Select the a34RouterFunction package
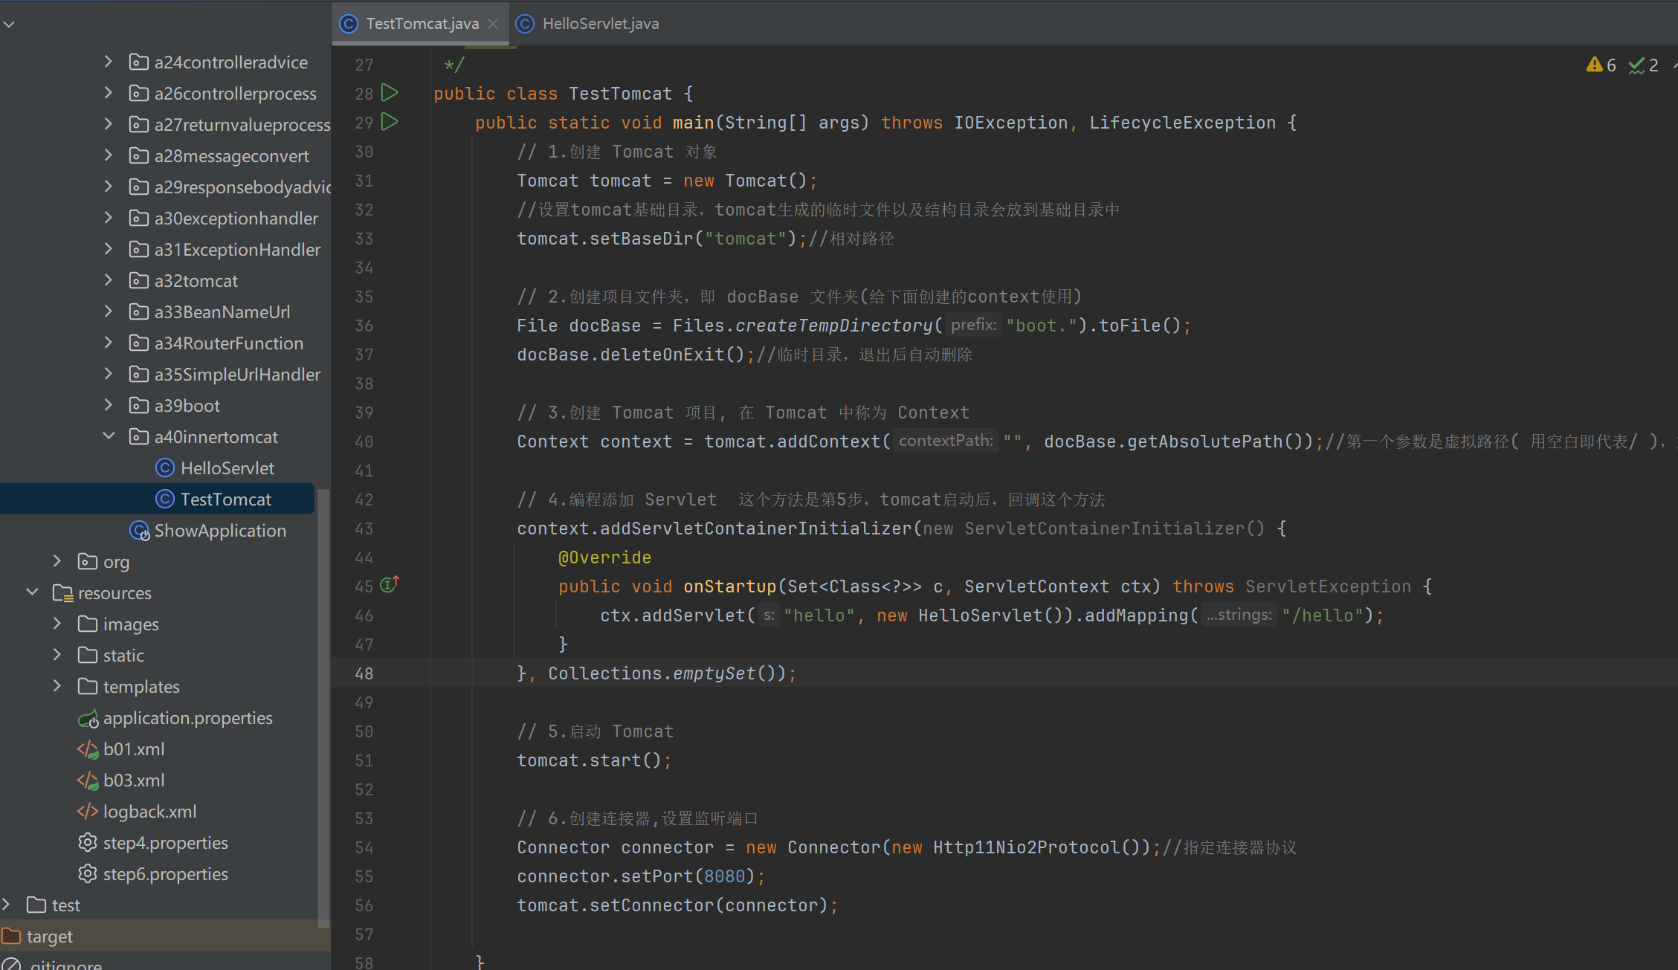The width and height of the screenshot is (1678, 970). 229,343
